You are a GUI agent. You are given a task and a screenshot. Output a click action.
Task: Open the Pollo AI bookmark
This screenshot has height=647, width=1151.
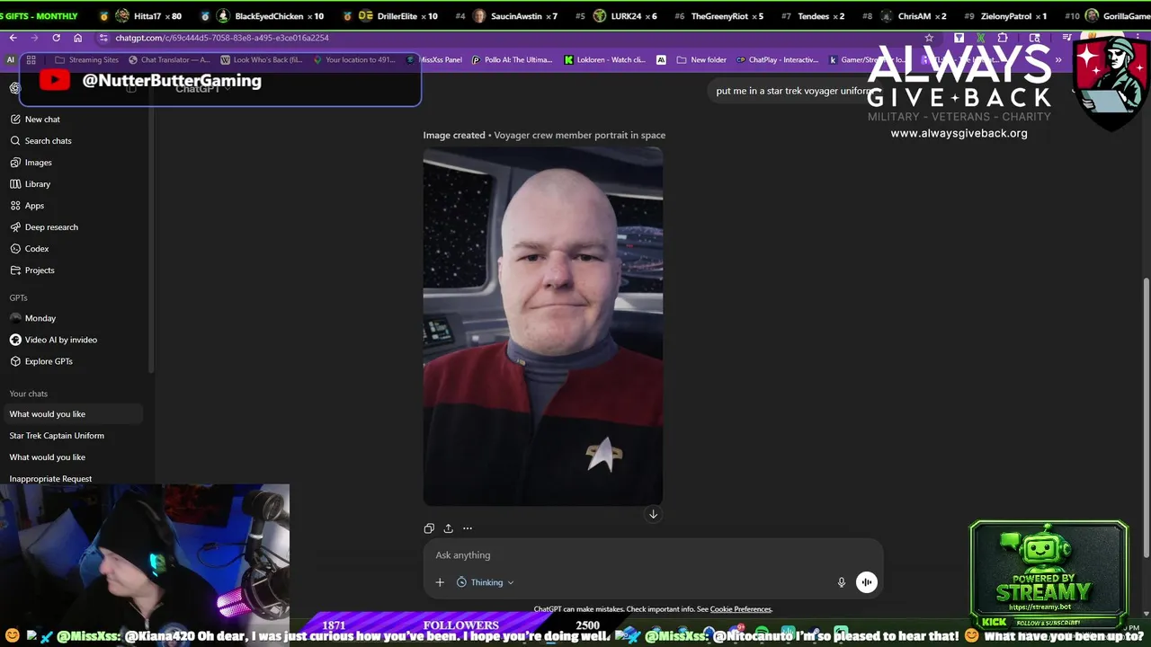click(512, 60)
